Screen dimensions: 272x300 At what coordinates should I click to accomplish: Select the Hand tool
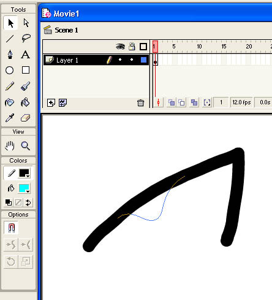[x=10, y=146]
